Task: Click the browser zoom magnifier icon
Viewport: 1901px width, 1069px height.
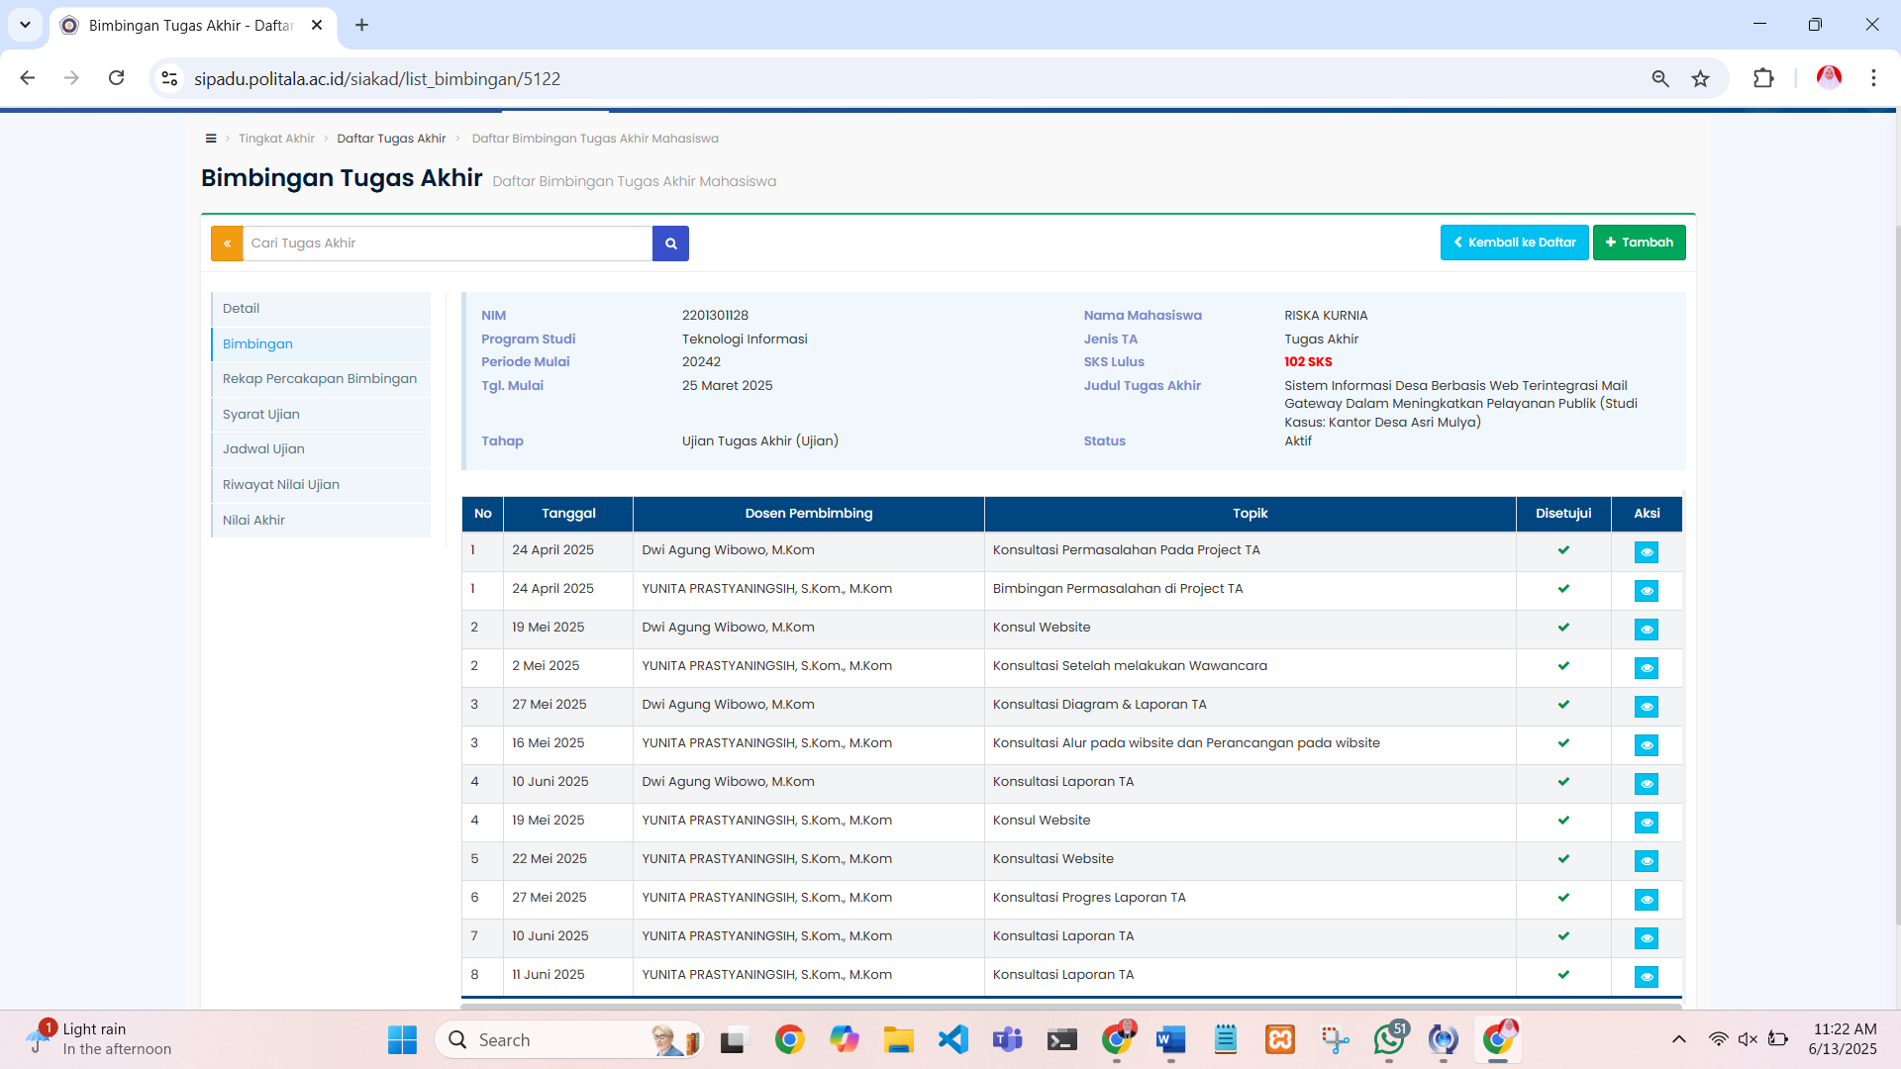Action: (1660, 79)
